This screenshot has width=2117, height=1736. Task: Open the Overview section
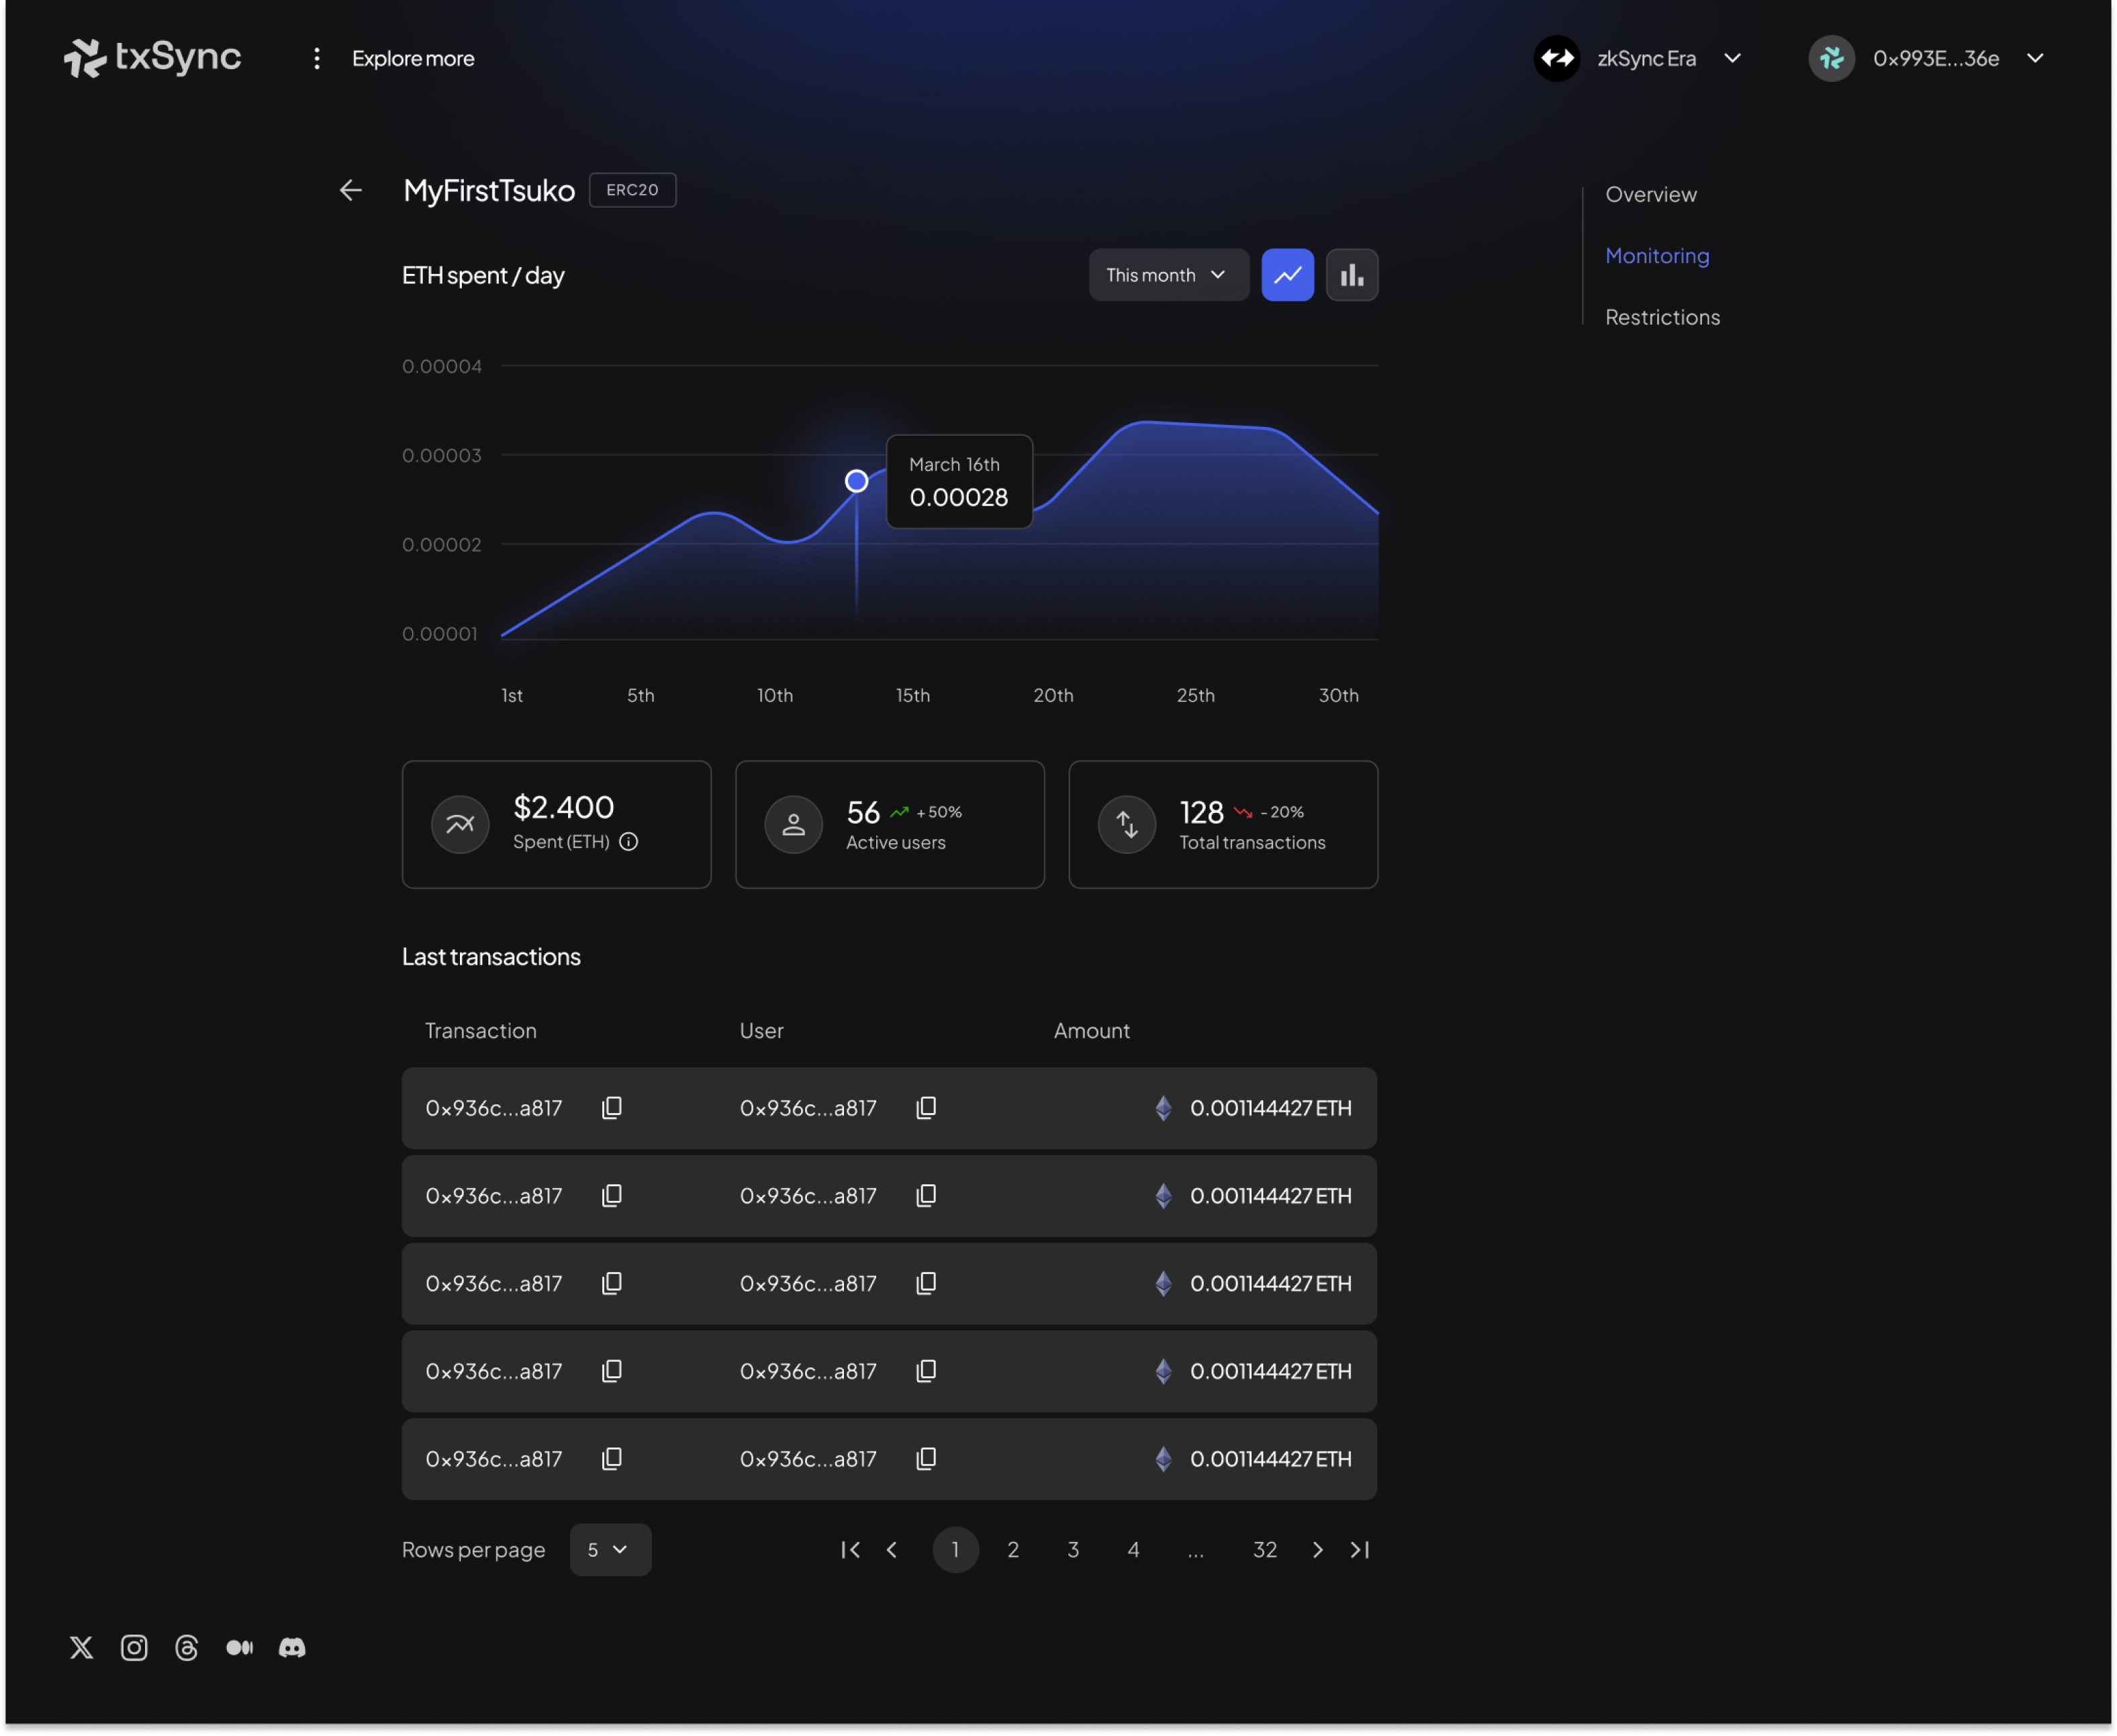(x=1651, y=194)
